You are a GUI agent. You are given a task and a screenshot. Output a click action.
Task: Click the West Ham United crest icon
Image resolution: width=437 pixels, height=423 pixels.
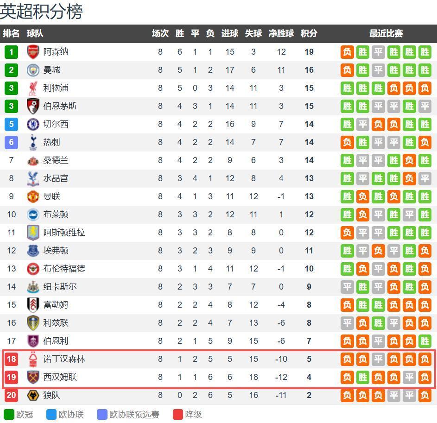[x=33, y=377]
